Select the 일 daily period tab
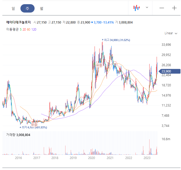Image resolution: width=181 pixels, height=170 pixels. tap(13, 8)
